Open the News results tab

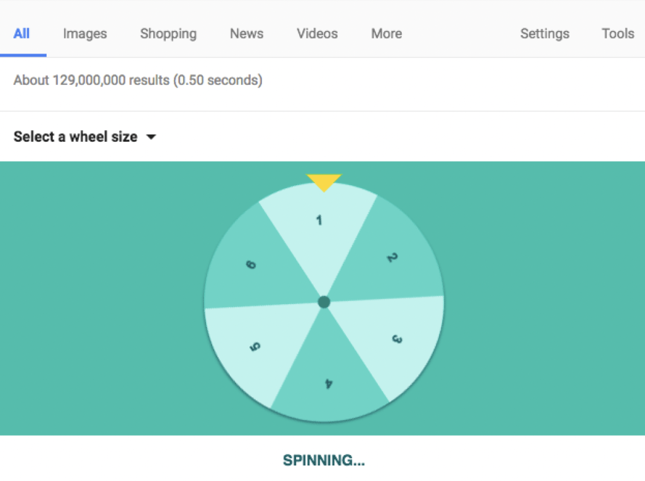[246, 34]
